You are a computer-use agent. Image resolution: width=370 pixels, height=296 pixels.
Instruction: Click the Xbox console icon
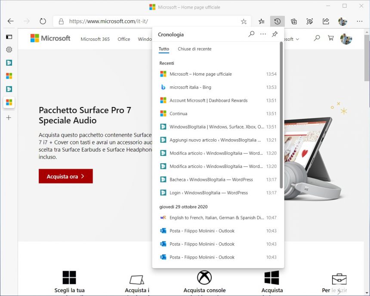[x=204, y=278]
